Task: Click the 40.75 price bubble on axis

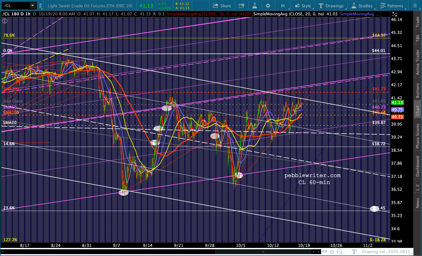Action: [397, 110]
